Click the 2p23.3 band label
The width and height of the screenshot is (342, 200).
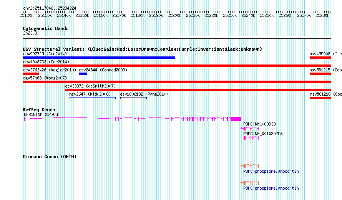[30, 33]
